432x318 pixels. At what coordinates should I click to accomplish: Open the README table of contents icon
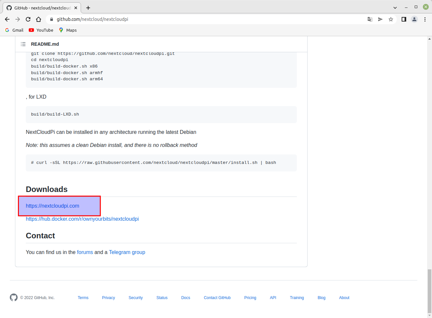pos(23,44)
